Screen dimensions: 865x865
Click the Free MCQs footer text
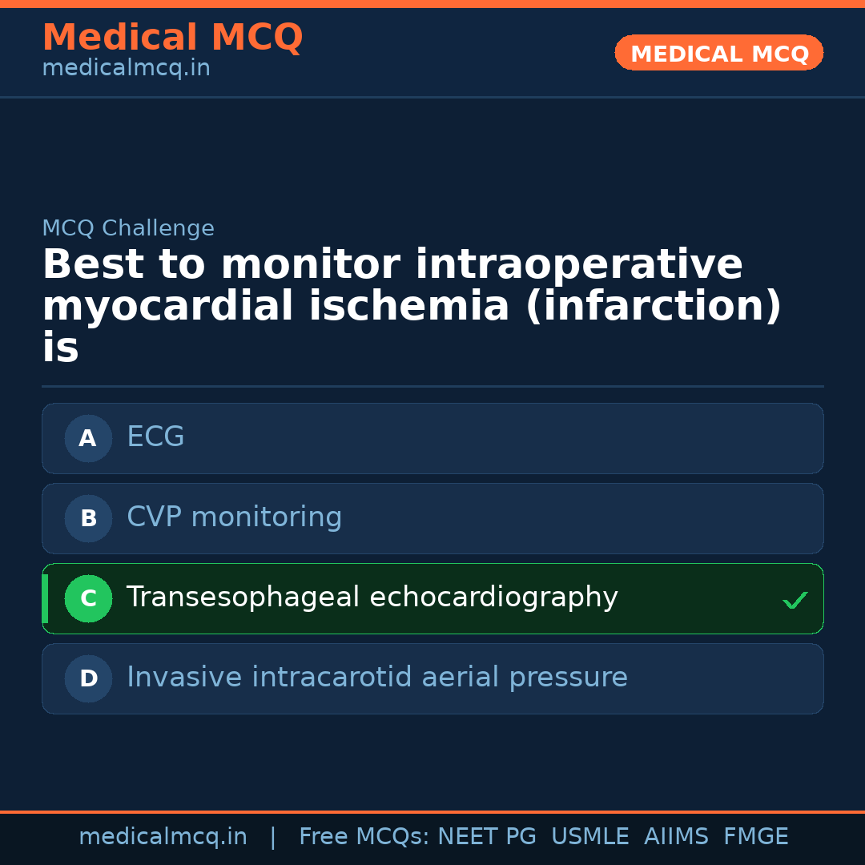[x=364, y=837]
